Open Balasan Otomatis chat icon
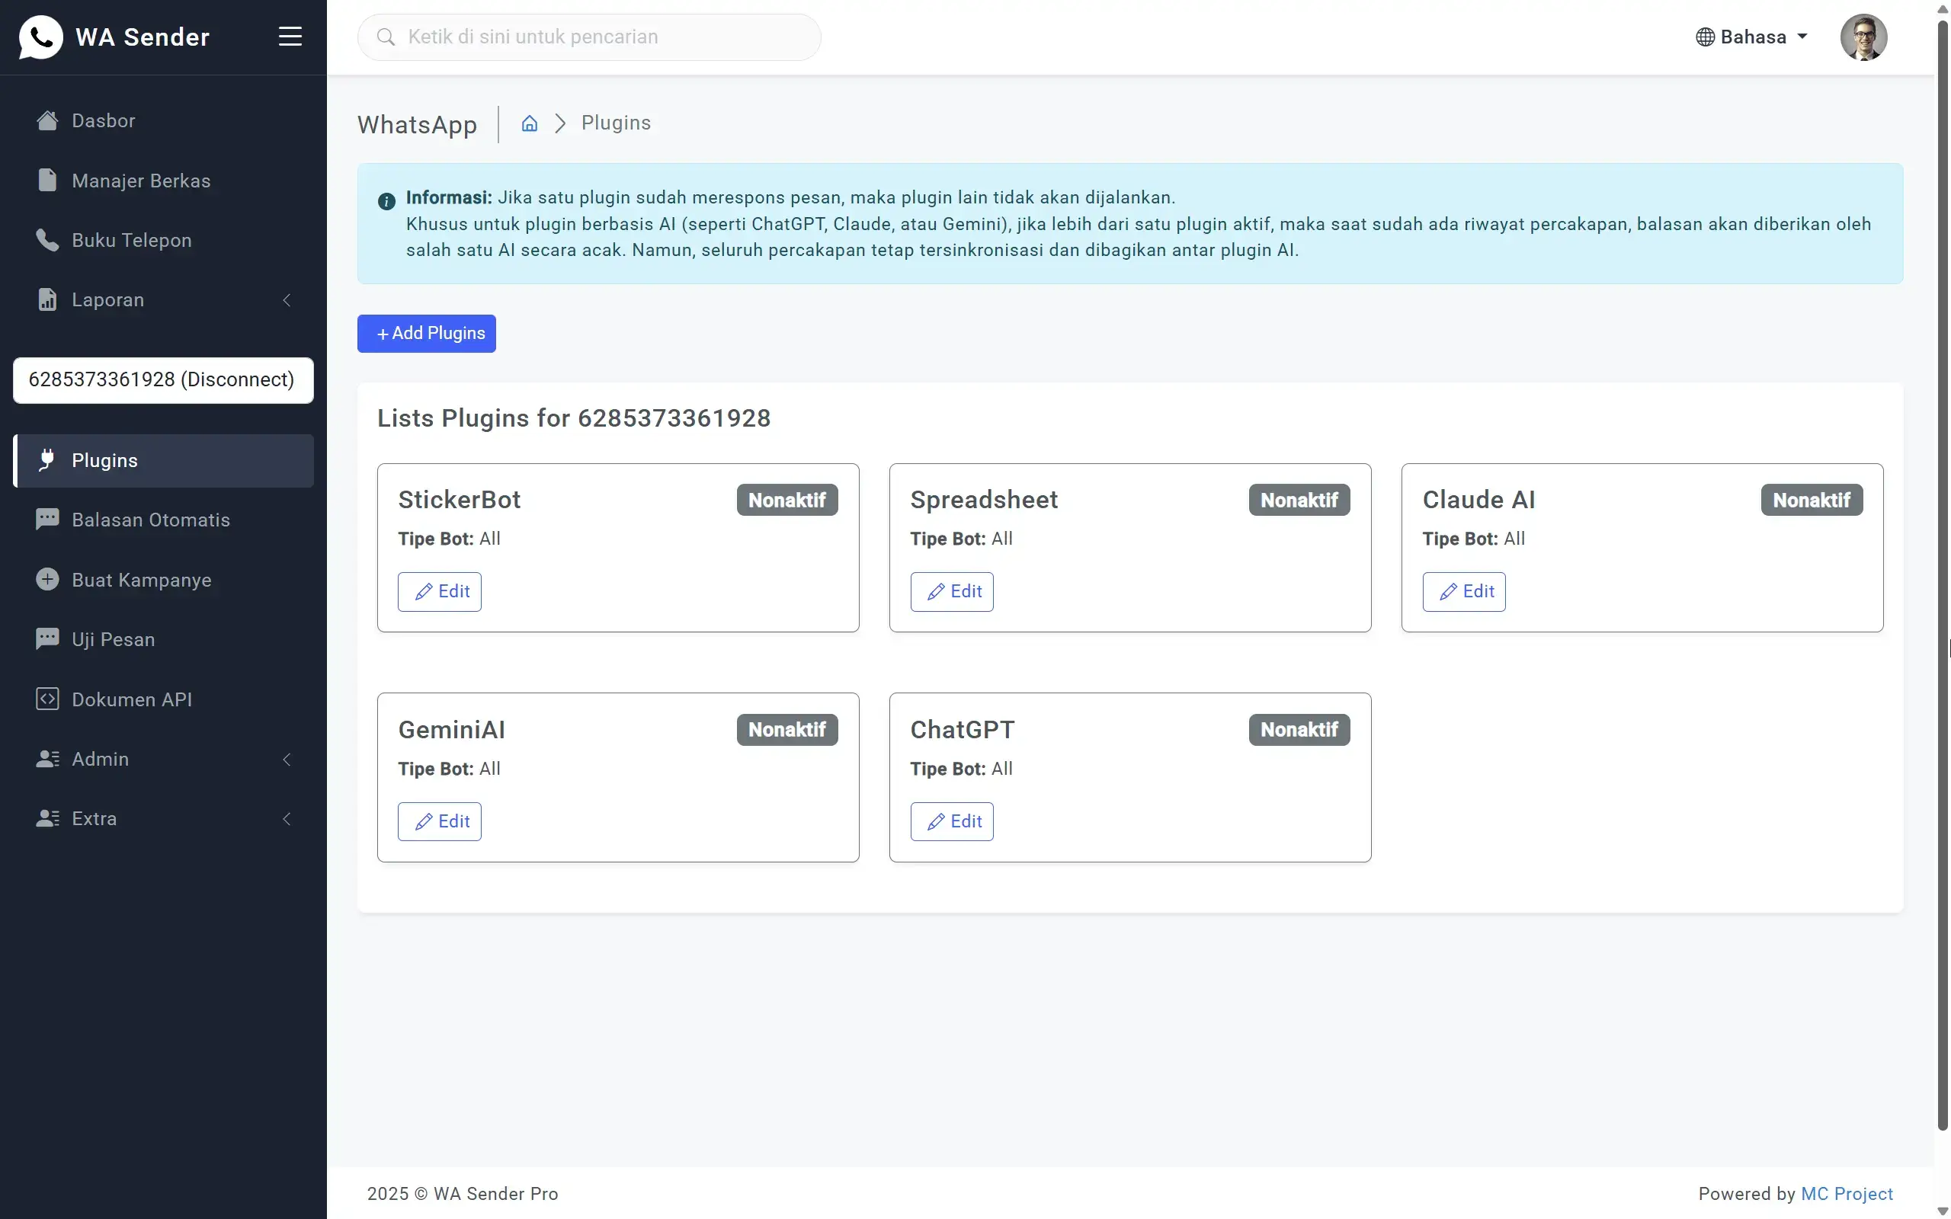Screen dimensions: 1951x1219 46,519
